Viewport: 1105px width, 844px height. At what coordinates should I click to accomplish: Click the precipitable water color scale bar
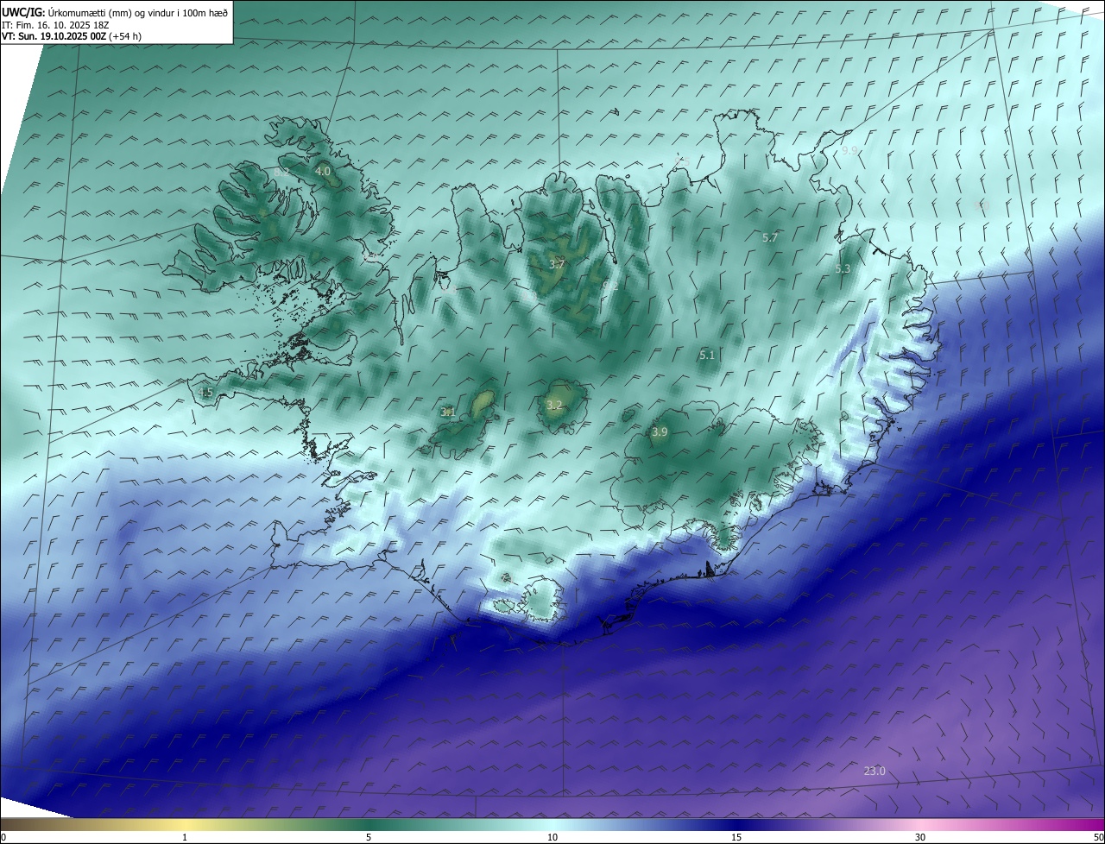tap(552, 824)
